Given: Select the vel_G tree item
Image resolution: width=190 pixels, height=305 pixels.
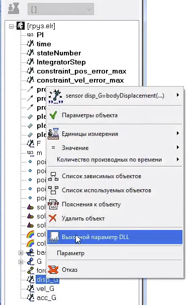Looking at the screenshot, I should click(45, 289).
